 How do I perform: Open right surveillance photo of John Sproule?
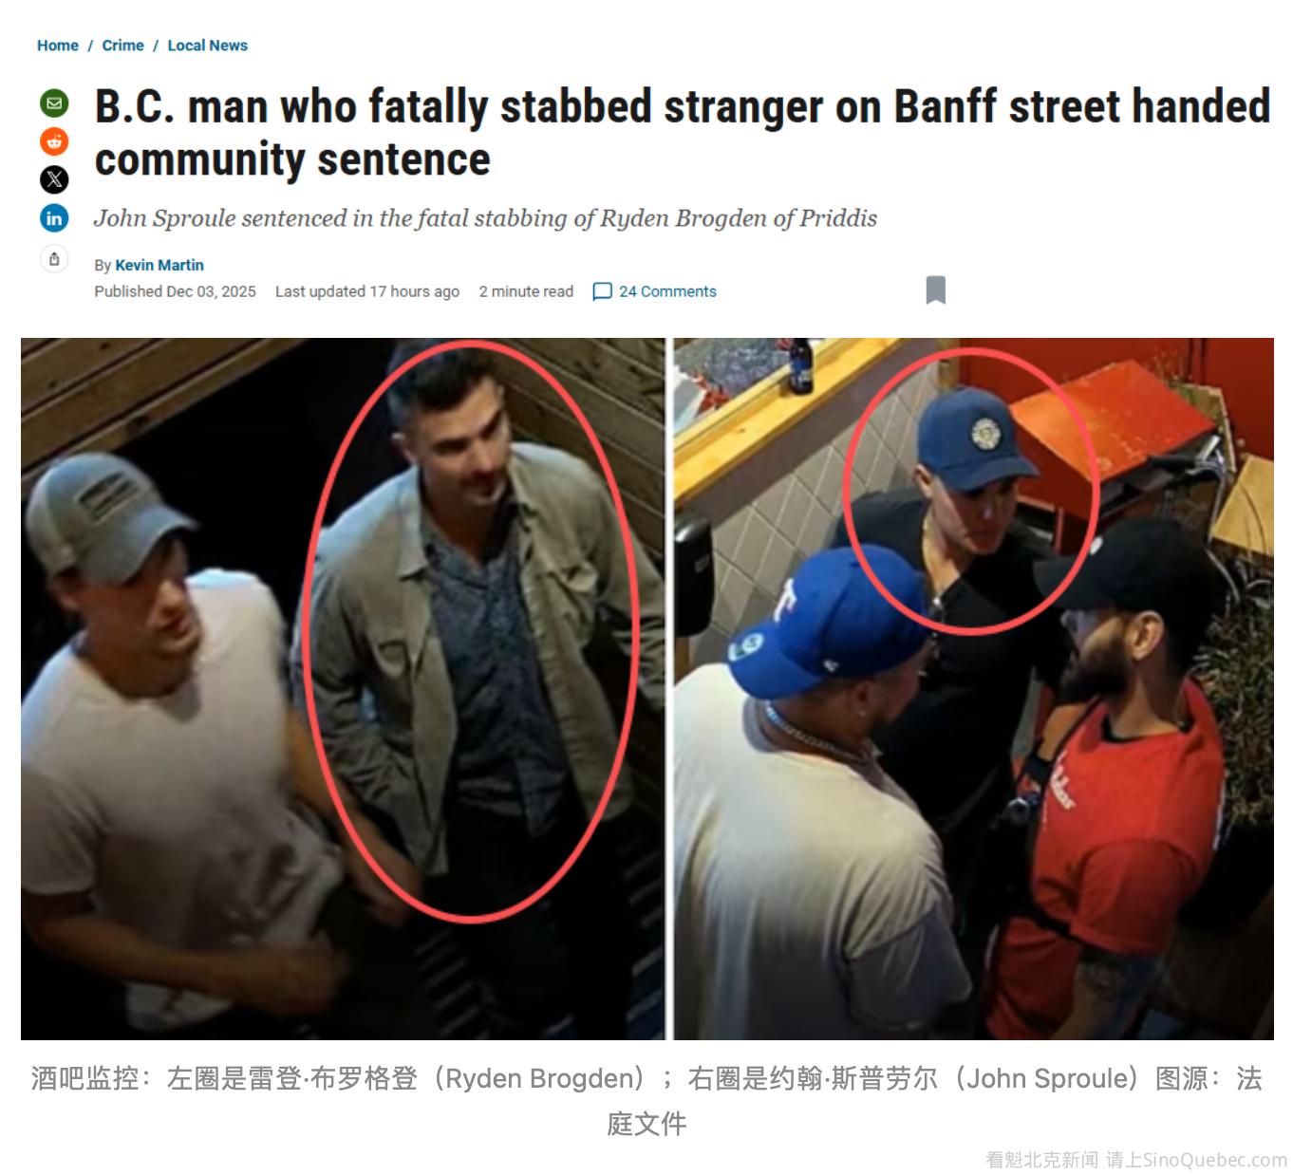[x=974, y=689]
